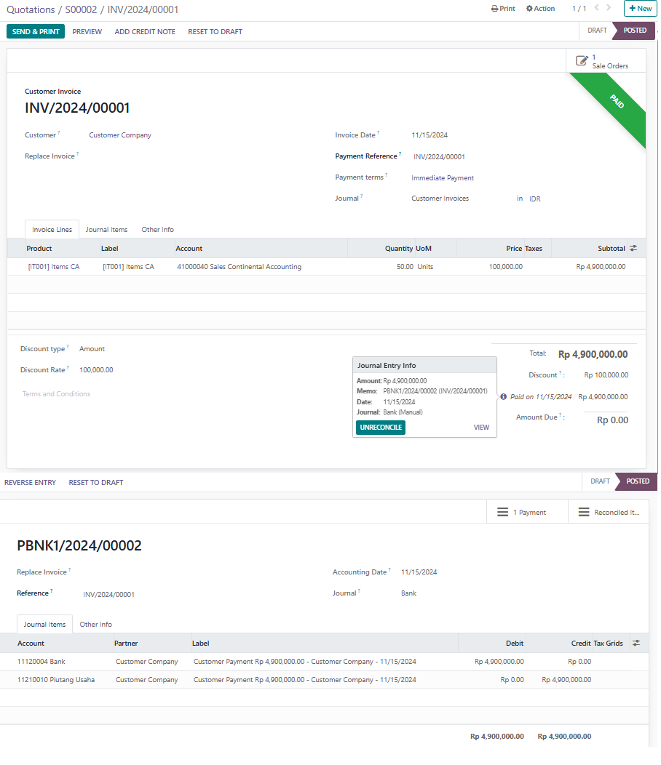Open journal items column options icon
Screen dimensions: 661x765
pos(636,643)
